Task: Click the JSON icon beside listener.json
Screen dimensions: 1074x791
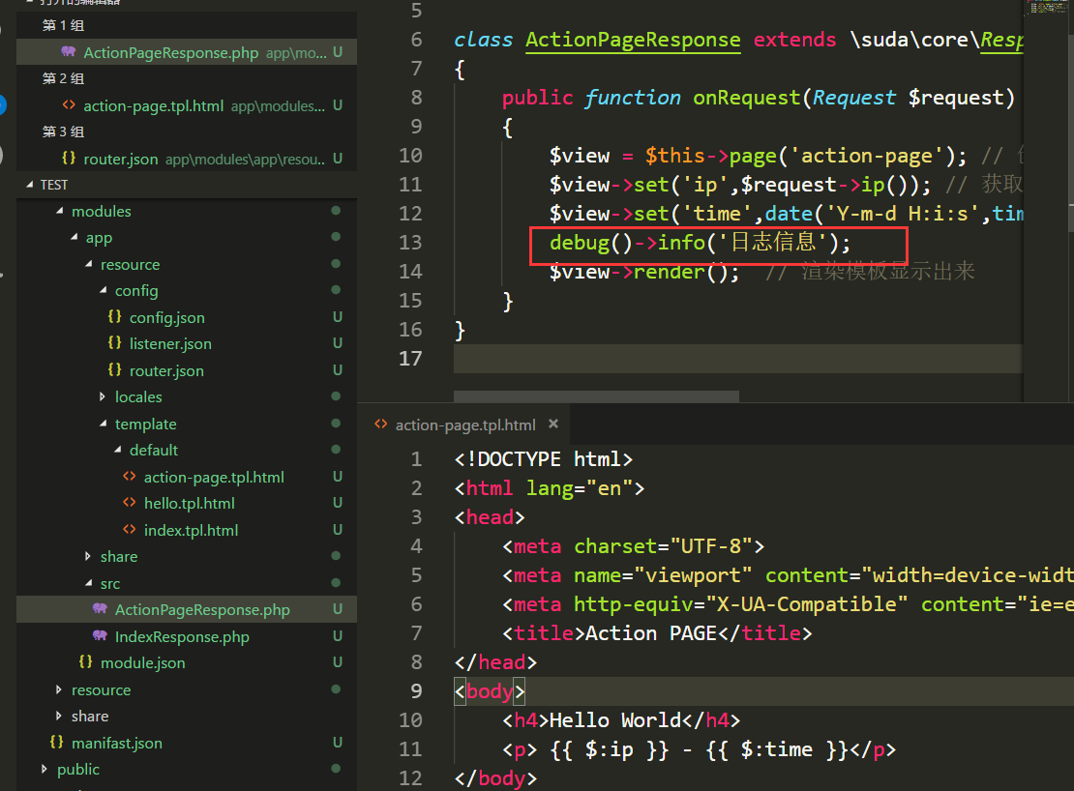Action: point(114,343)
